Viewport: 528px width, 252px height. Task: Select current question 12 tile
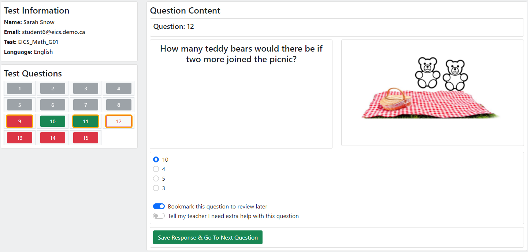tap(119, 121)
